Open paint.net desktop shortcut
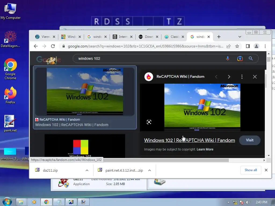This screenshot has width=275, height=206. pyautogui.click(x=10, y=123)
